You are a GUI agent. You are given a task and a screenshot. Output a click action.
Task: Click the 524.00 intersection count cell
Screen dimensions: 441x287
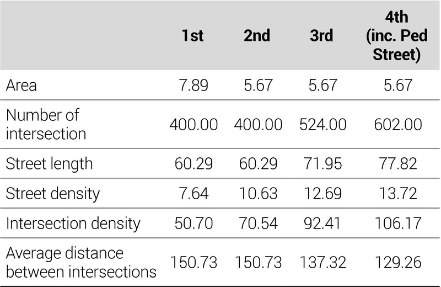321,125
